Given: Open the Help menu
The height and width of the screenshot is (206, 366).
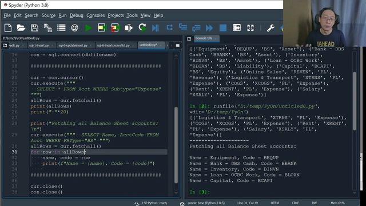Looking at the screenshot, I should point(158,15).
